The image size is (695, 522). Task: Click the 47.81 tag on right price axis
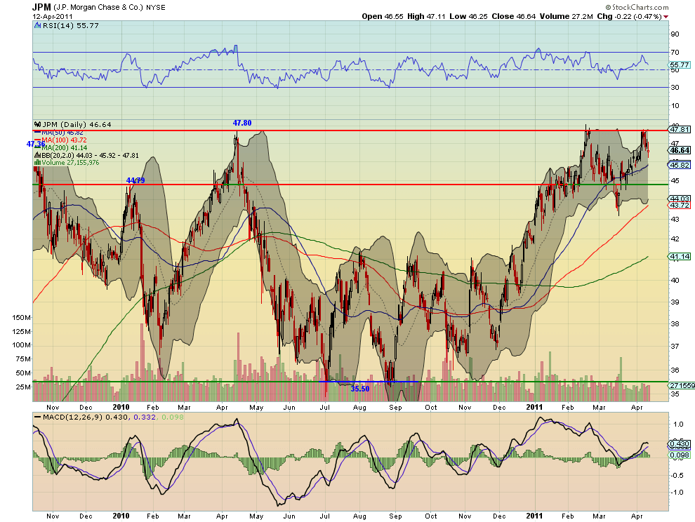tap(680, 129)
